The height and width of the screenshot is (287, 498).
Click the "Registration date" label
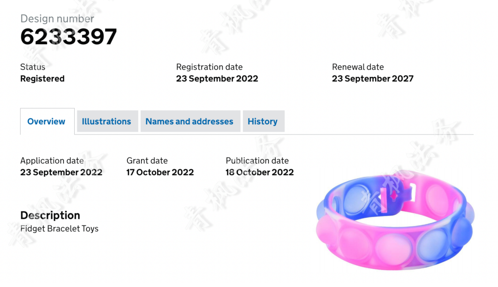[x=209, y=67]
